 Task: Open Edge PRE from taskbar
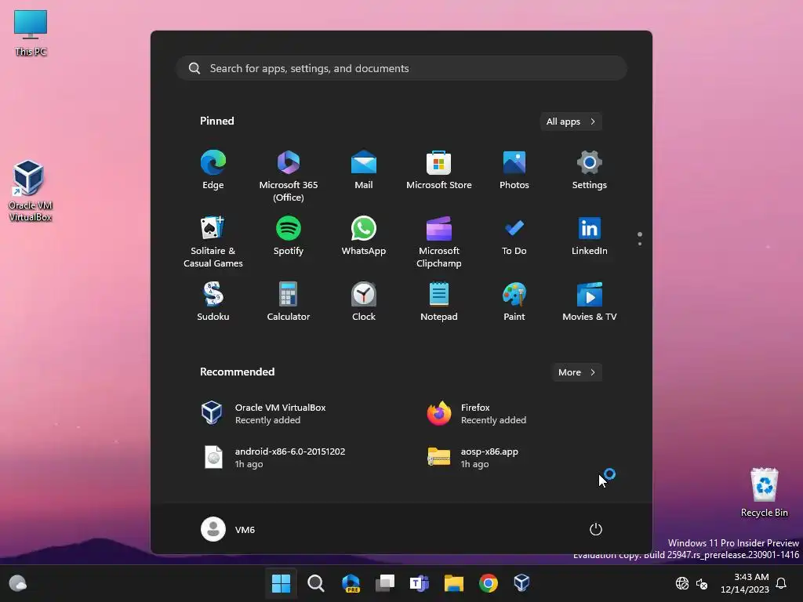(351, 583)
